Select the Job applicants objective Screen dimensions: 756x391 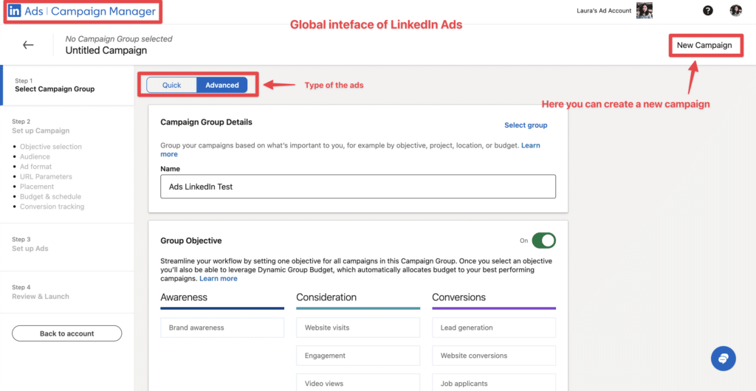point(494,384)
